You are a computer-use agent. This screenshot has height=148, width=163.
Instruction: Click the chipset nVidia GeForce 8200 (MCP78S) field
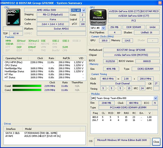tap(131, 55)
